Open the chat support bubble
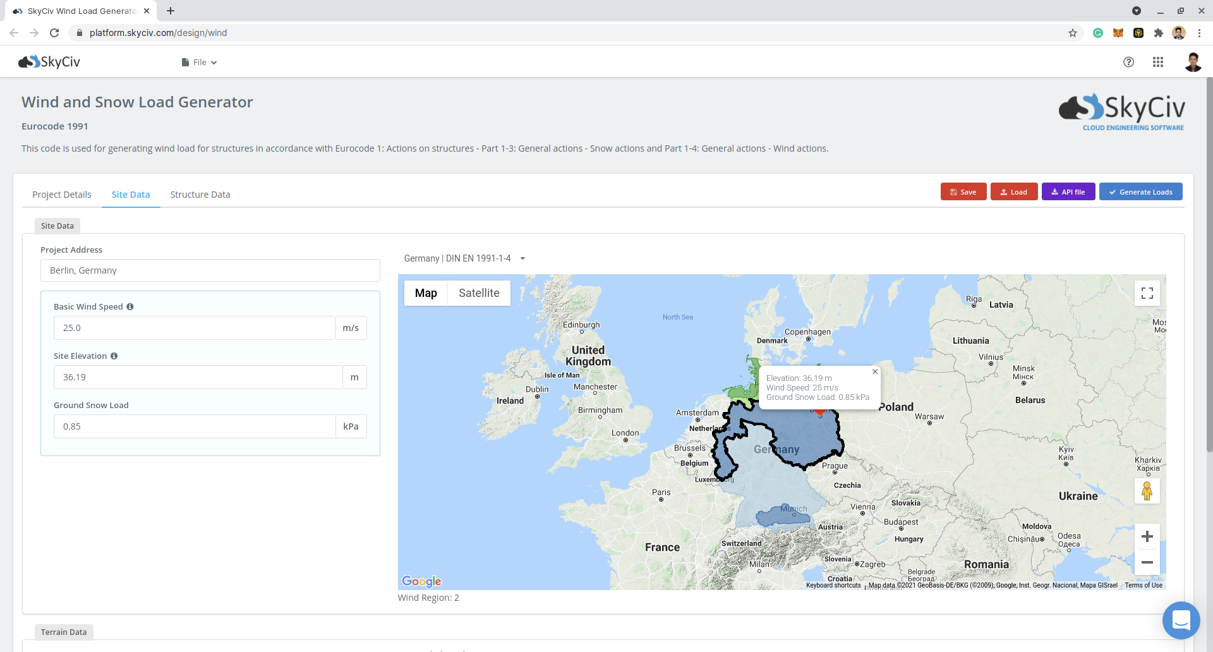Image resolution: width=1213 pixels, height=652 pixels. (1181, 620)
